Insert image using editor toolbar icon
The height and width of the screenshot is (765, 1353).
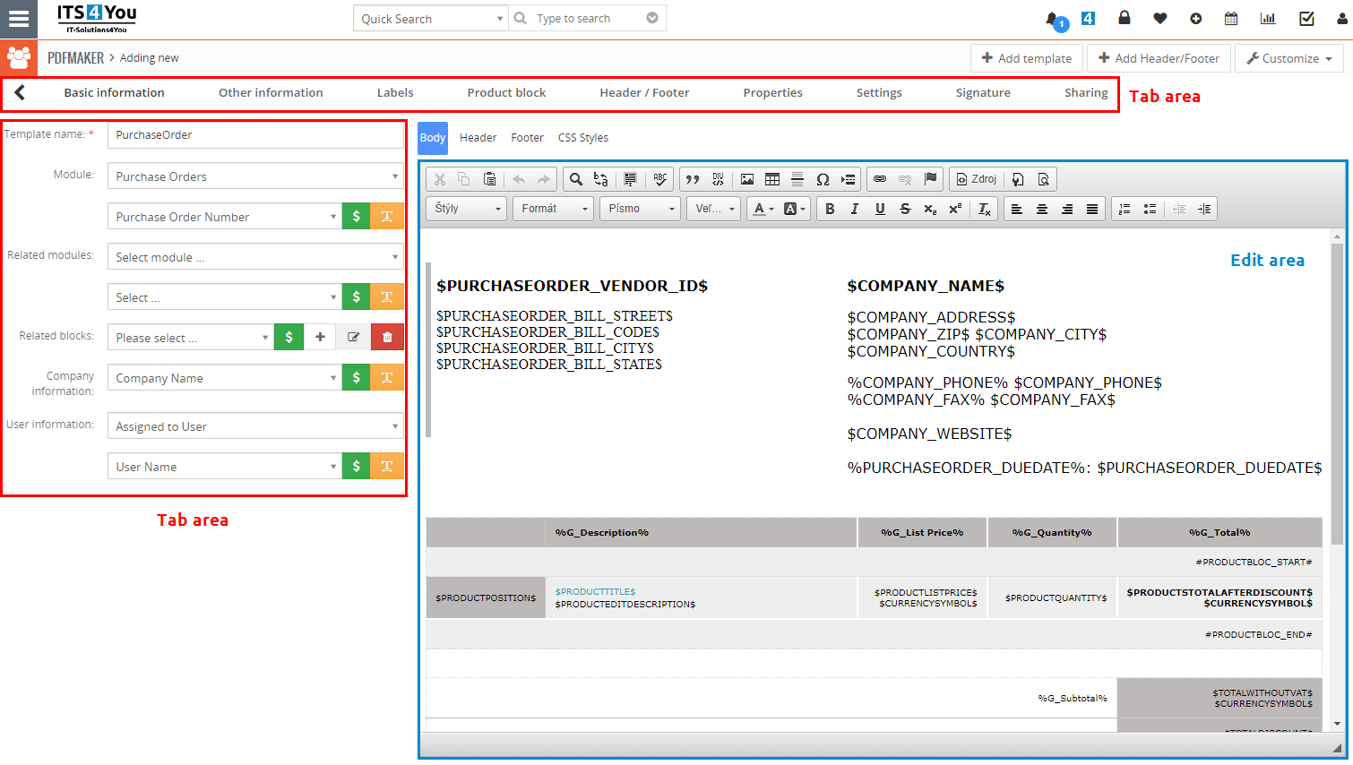[747, 179]
